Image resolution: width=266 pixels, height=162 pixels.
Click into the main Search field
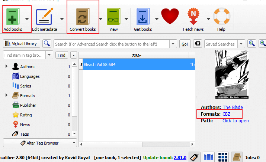(x=112, y=44)
